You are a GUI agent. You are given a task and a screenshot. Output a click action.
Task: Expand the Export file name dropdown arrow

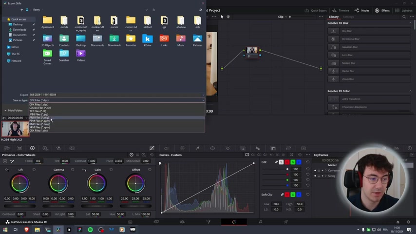(203, 95)
